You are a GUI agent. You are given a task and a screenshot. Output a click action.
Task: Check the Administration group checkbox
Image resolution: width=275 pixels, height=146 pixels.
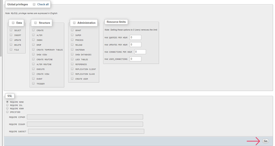pos(74,23)
